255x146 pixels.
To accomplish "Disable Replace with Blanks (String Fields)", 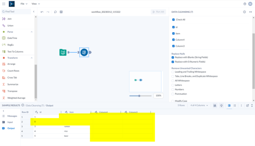I will tap(173, 57).
